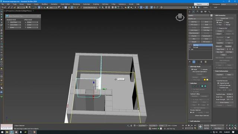Open the File menu
This screenshot has height=134, width=238.
3,4
